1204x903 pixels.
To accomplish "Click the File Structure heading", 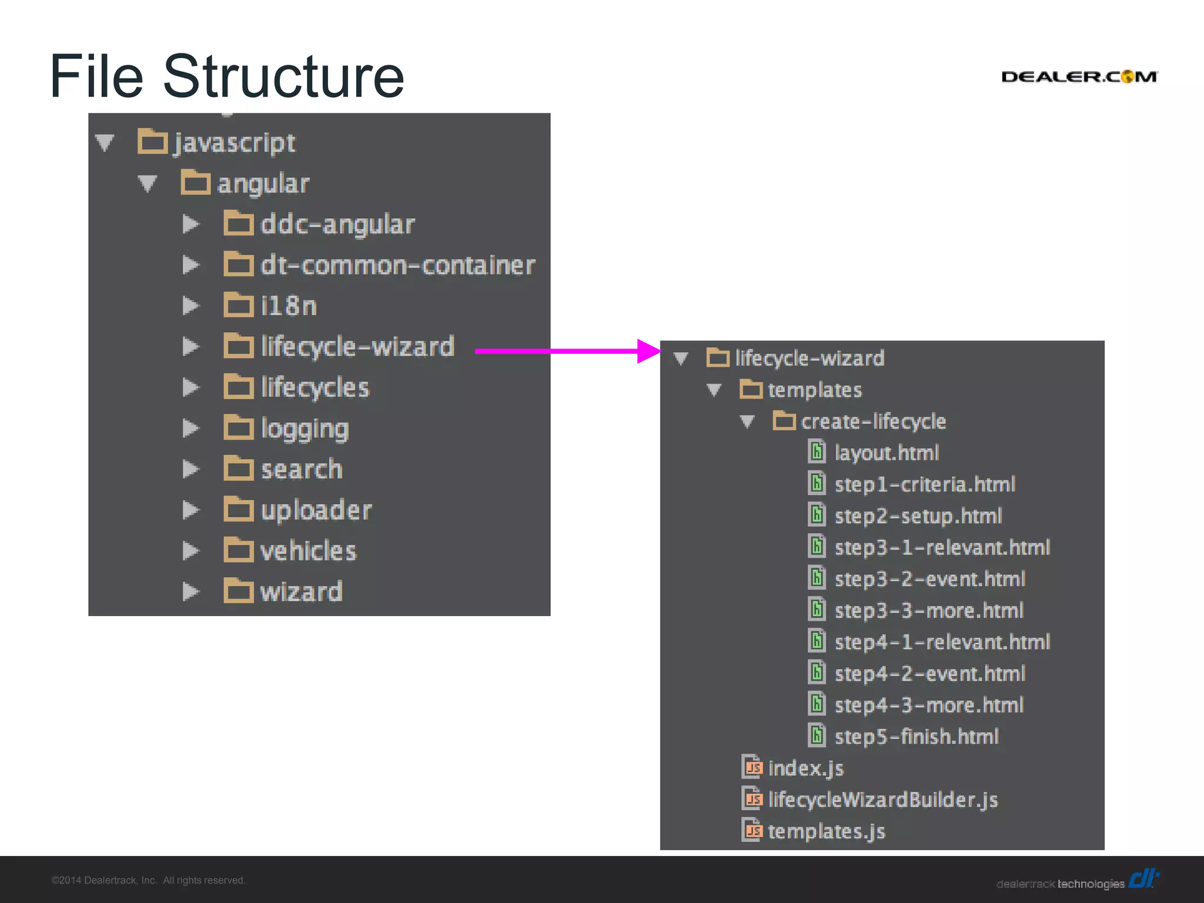I will [x=227, y=76].
